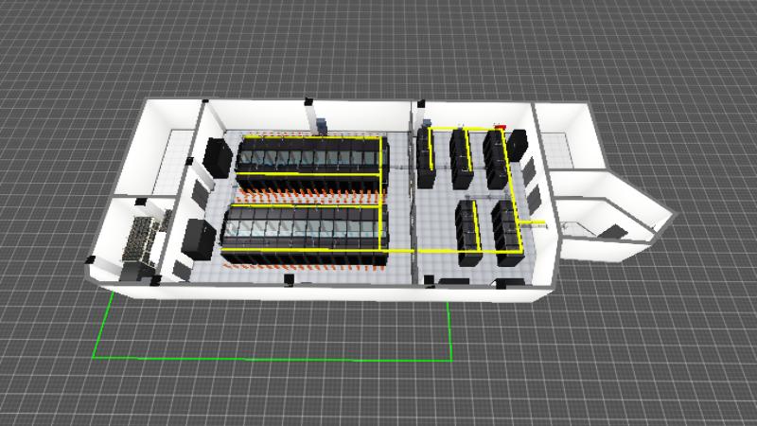Click the red device atop the right room
The image size is (757, 426).
pyautogui.click(x=501, y=124)
